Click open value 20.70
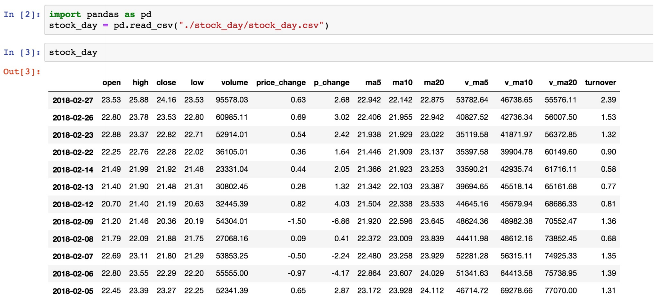The image size is (661, 303). click(111, 204)
